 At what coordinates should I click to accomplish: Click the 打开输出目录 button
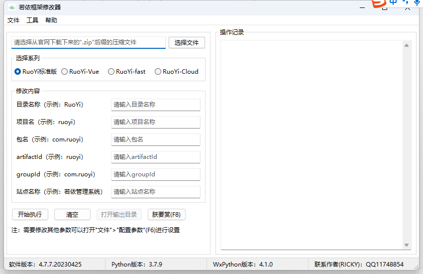click(x=119, y=215)
